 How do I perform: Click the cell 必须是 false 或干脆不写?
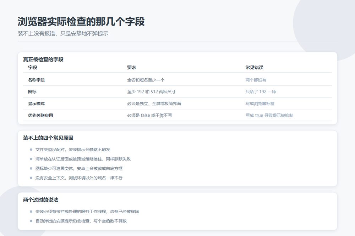pyautogui.click(x=149, y=115)
